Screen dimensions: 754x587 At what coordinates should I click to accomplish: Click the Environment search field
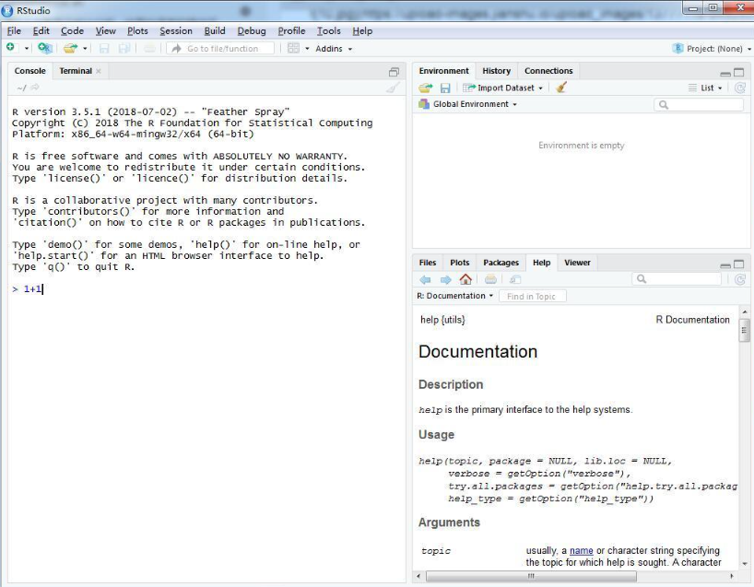coord(699,104)
